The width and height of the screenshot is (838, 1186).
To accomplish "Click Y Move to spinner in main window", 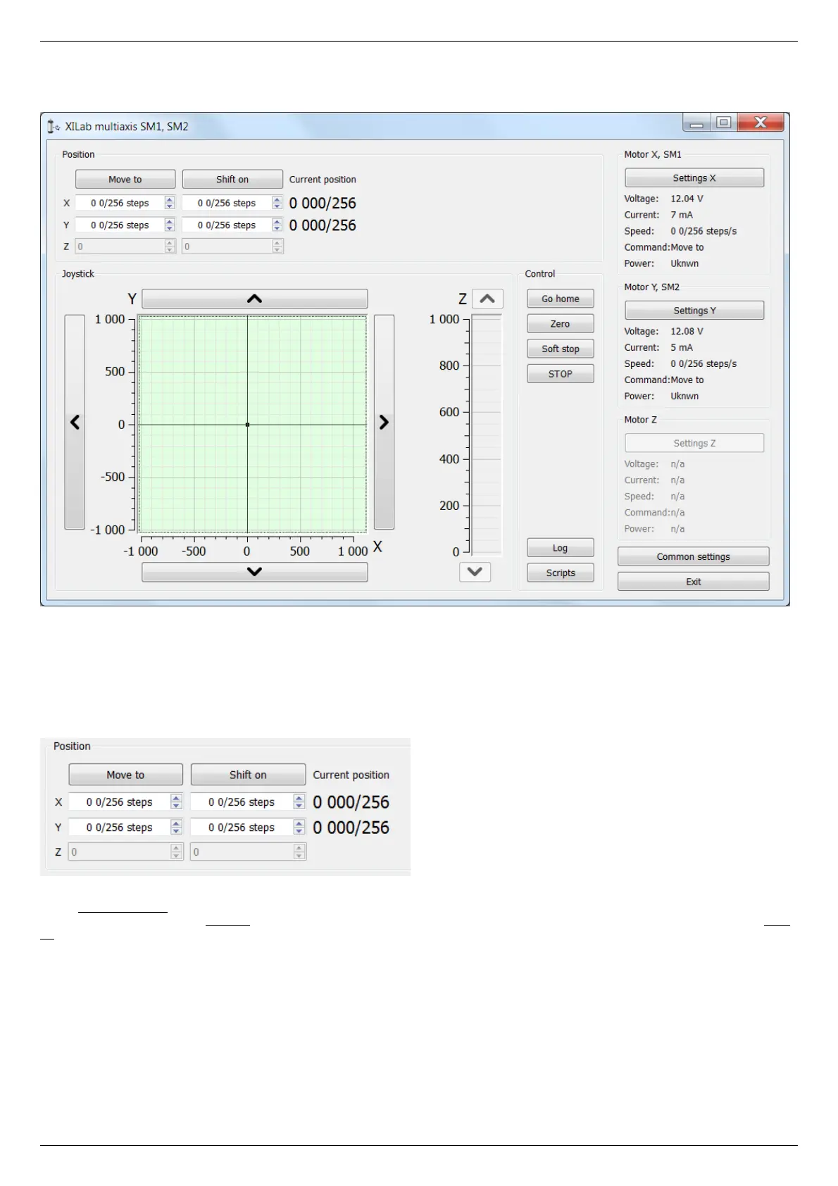I will pyautogui.click(x=170, y=225).
